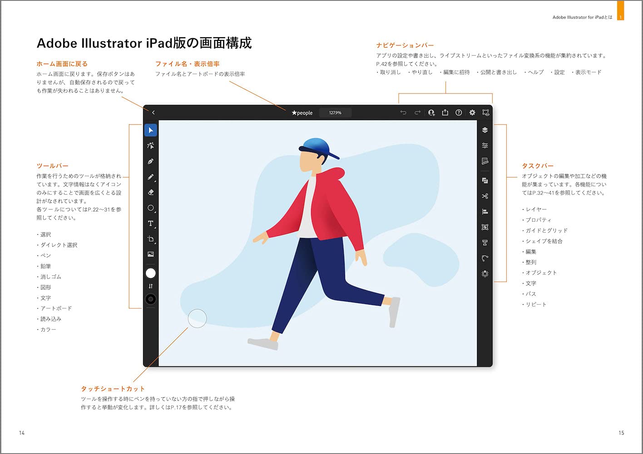This screenshot has height=454, width=643.
Task: Select the Scissors path-cutting icon
Action: (x=485, y=196)
